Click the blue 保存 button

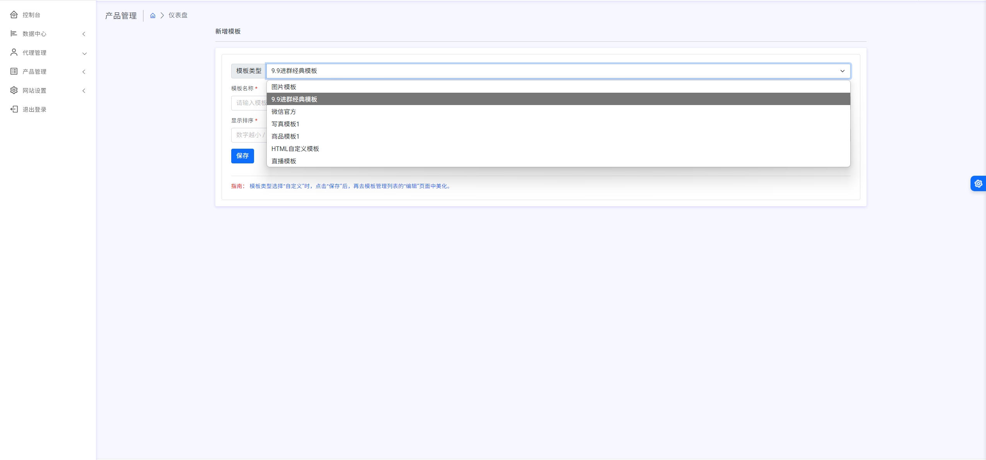click(242, 156)
